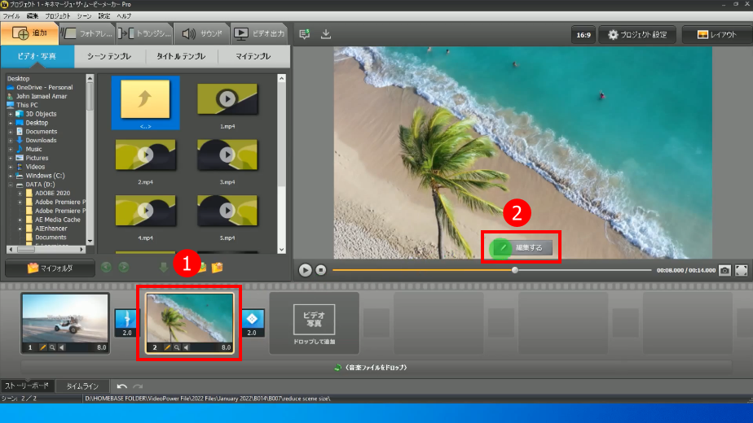Click the play button under the preview
This screenshot has height=423, width=753.
coord(305,270)
